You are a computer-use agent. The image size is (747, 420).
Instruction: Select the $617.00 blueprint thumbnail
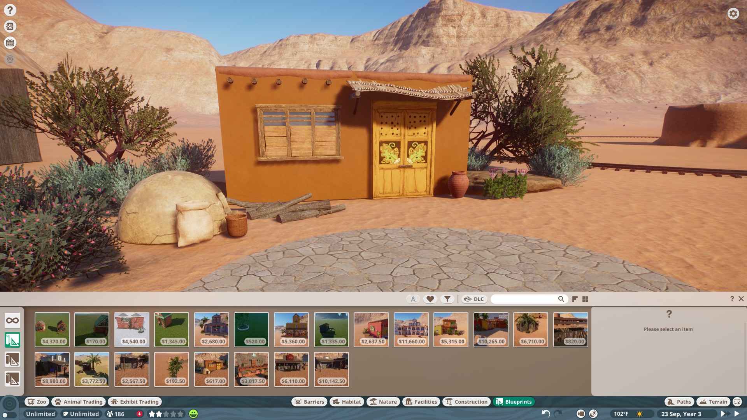212,369
